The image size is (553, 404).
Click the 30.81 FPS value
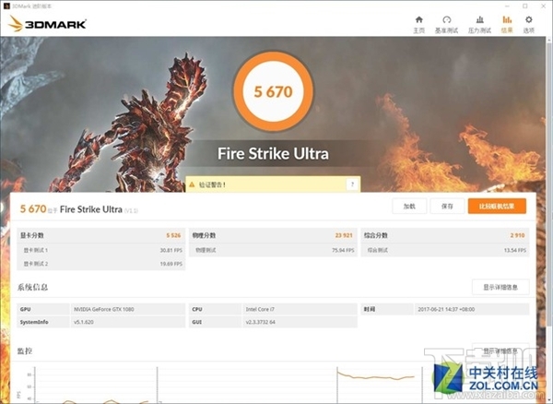[171, 250]
